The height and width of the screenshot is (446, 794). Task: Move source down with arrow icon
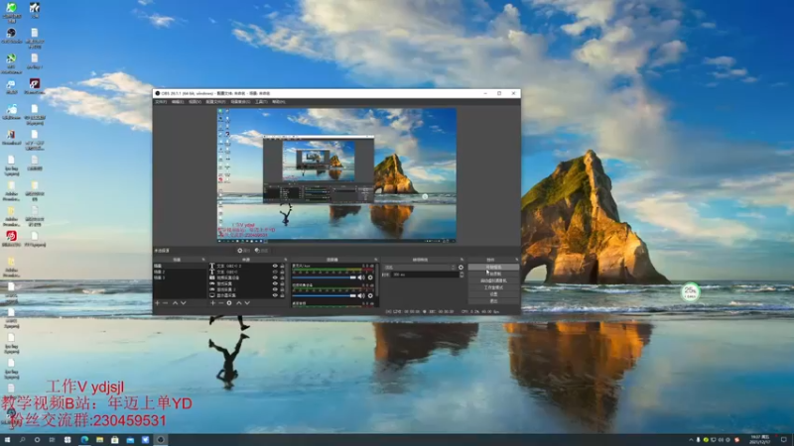click(247, 303)
